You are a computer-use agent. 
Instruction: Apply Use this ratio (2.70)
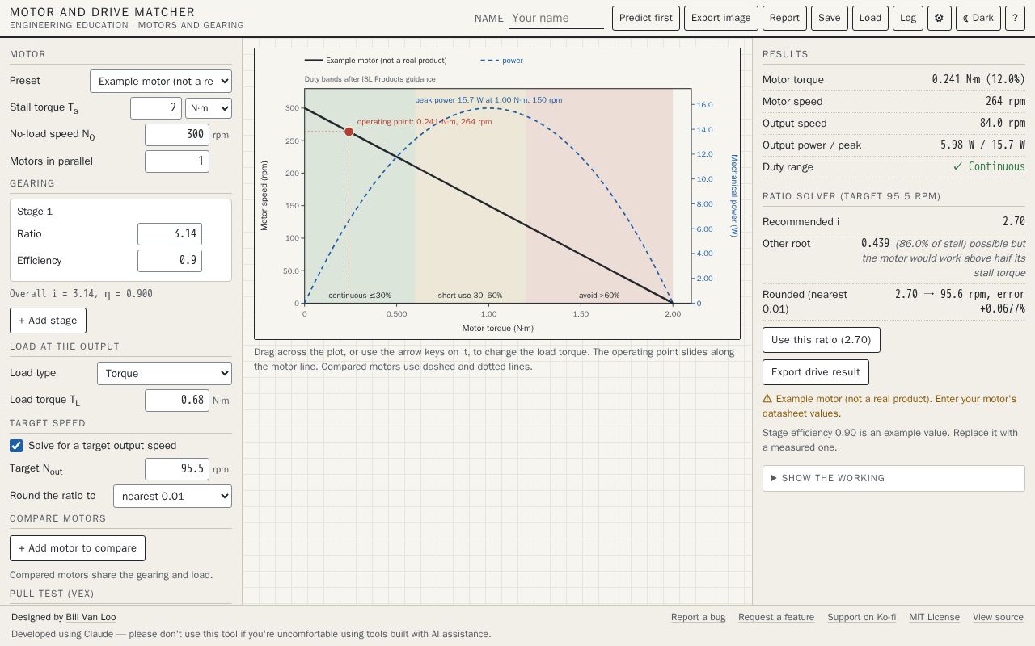[x=822, y=340]
